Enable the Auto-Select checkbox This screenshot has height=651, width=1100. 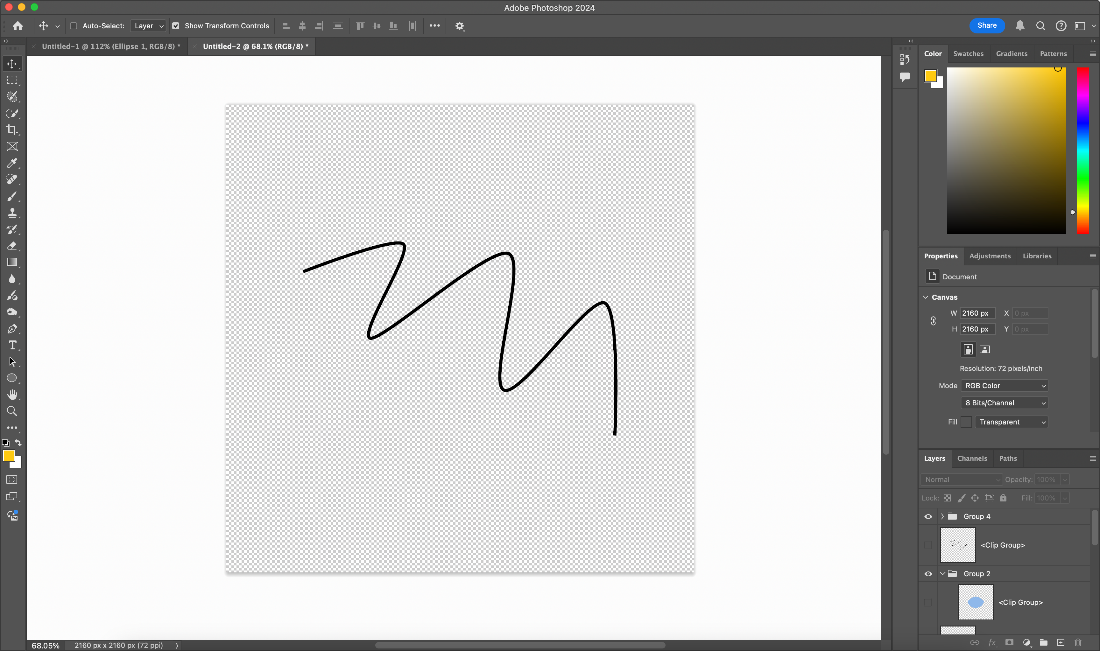(73, 25)
